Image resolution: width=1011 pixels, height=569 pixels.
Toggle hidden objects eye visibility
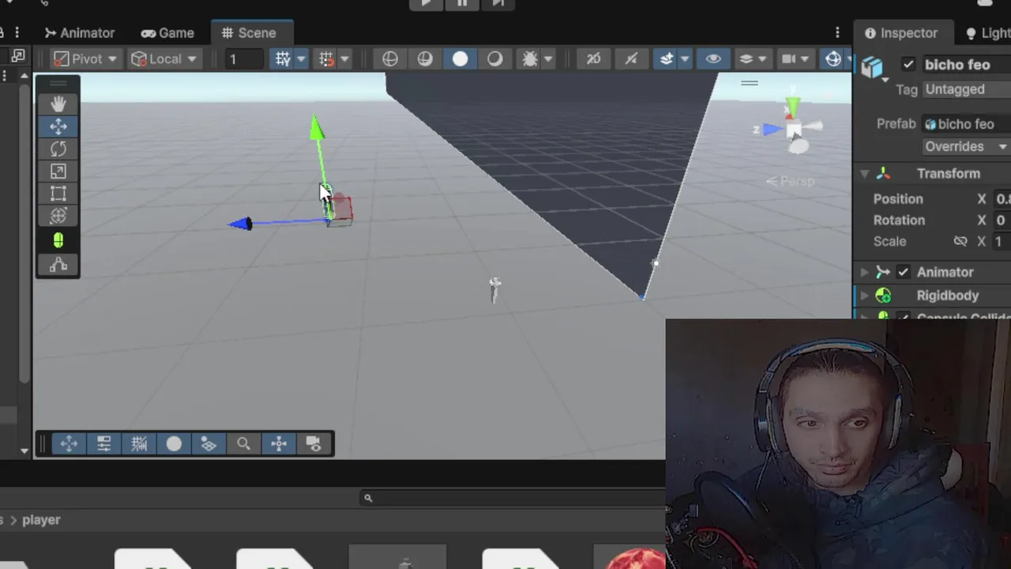click(x=713, y=59)
